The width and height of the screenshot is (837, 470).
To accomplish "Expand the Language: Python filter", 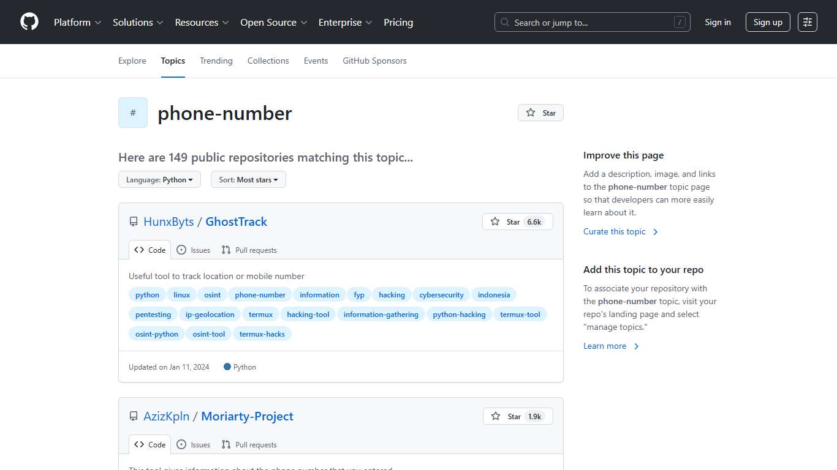I will pos(159,179).
